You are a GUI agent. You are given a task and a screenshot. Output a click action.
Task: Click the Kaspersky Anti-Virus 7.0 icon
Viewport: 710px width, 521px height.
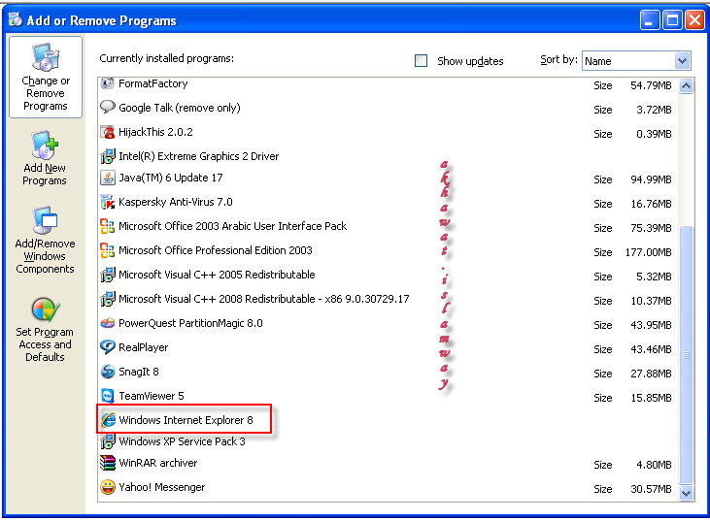tap(107, 202)
